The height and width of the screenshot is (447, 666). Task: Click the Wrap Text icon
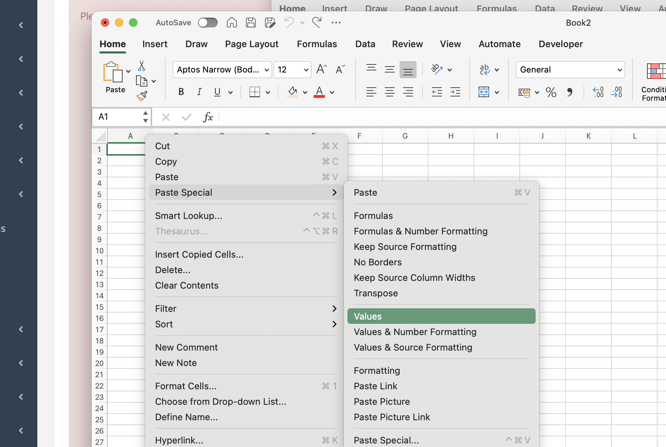coord(485,69)
